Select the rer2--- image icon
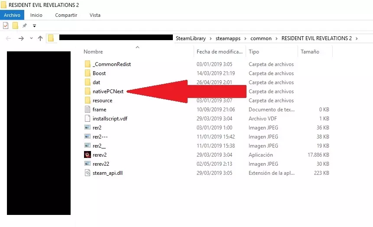Viewport: 373px width, 227px height. (x=88, y=136)
